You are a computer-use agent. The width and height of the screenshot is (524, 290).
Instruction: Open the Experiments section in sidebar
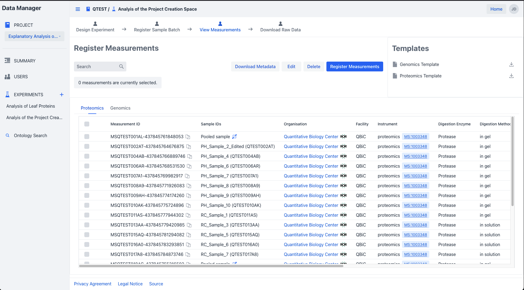pos(28,95)
